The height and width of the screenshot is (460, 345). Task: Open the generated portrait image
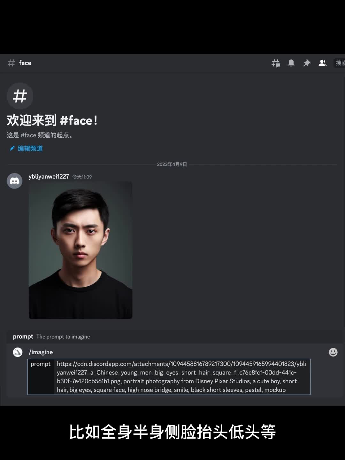(80, 250)
